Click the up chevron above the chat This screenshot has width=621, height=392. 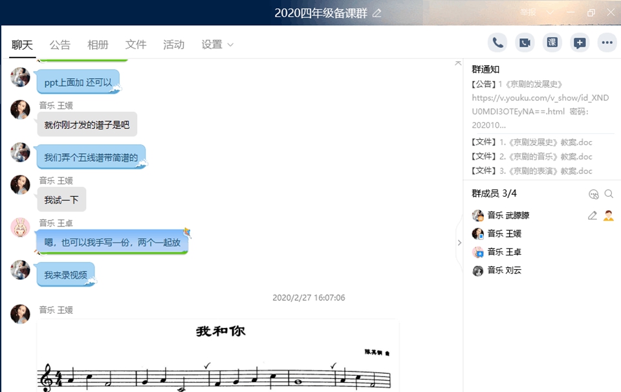(x=458, y=63)
